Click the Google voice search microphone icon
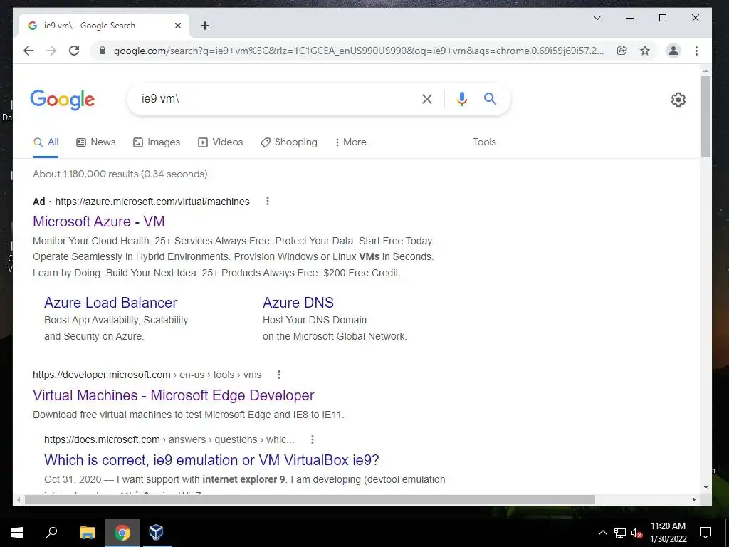This screenshot has width=729, height=547. coord(461,99)
